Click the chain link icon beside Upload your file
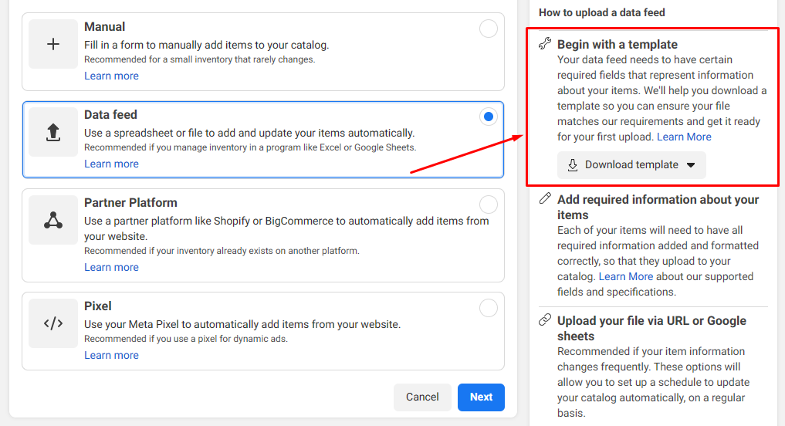 point(545,320)
